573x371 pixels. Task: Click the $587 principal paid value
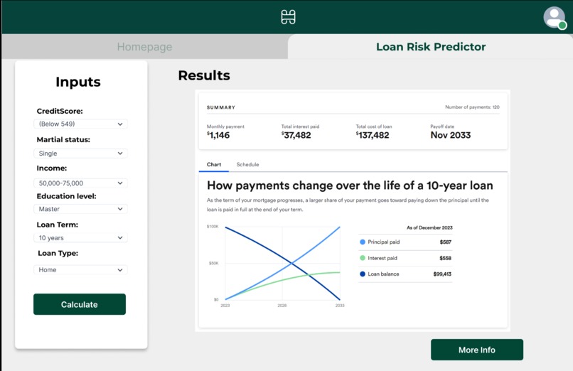446,242
